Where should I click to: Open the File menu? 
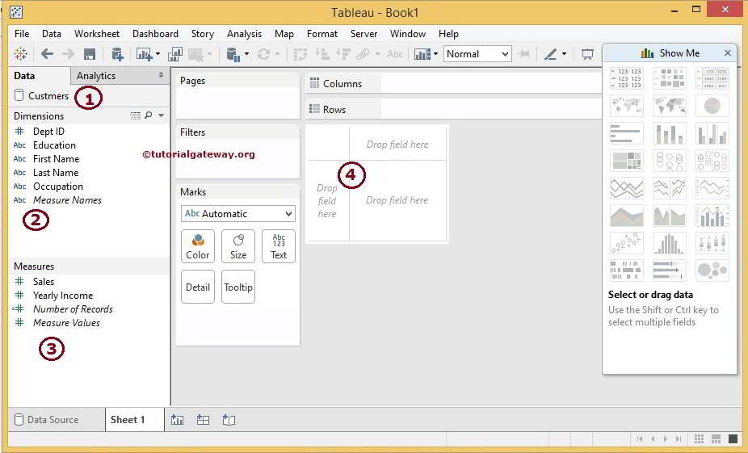point(22,34)
